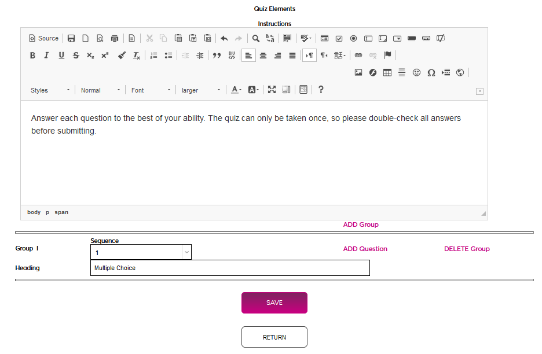Click the Insert Table icon

point(387,73)
